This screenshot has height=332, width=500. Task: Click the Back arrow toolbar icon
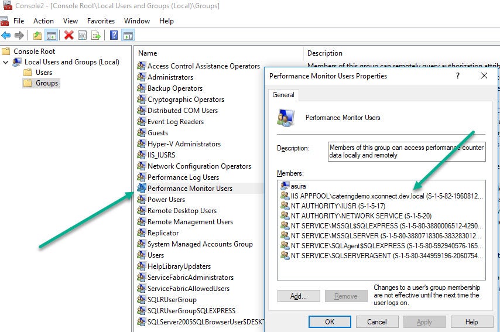coord(6,35)
